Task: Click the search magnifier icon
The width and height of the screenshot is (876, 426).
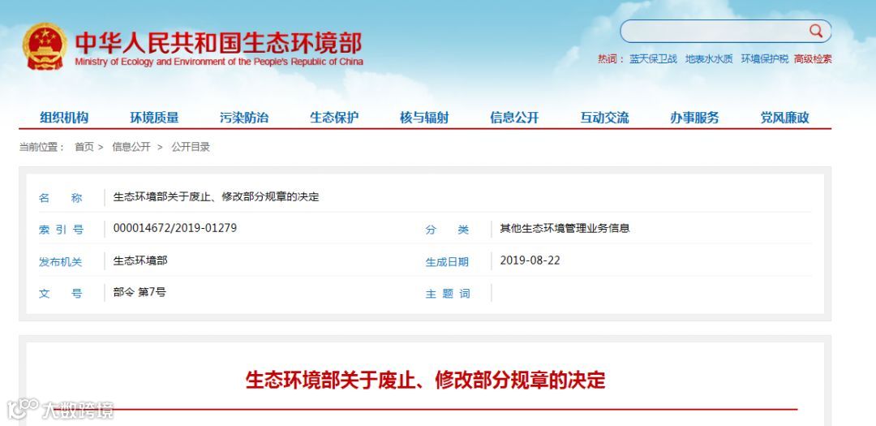Action: pyautogui.click(x=816, y=31)
